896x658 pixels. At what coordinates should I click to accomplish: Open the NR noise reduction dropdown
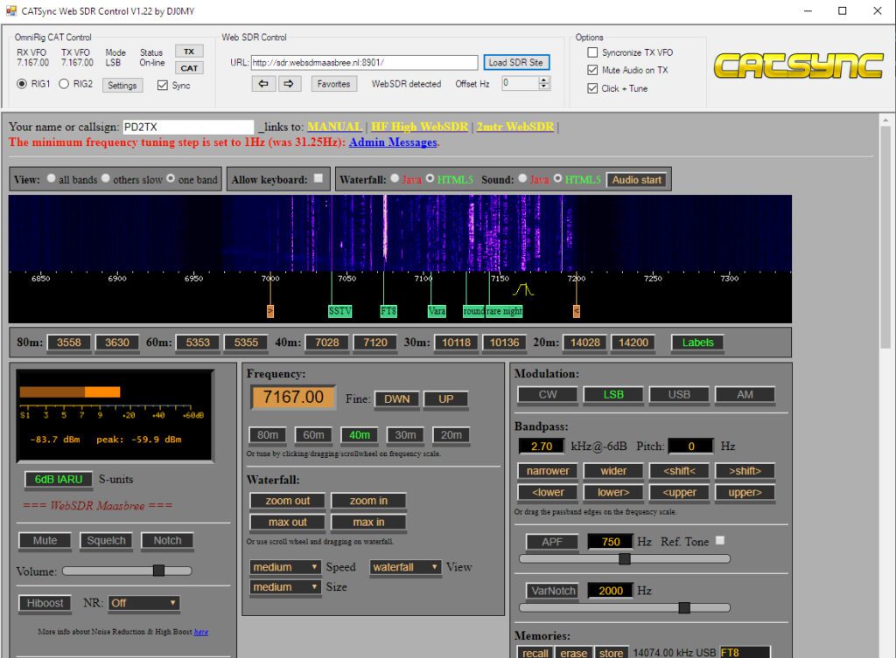pyautogui.click(x=143, y=603)
